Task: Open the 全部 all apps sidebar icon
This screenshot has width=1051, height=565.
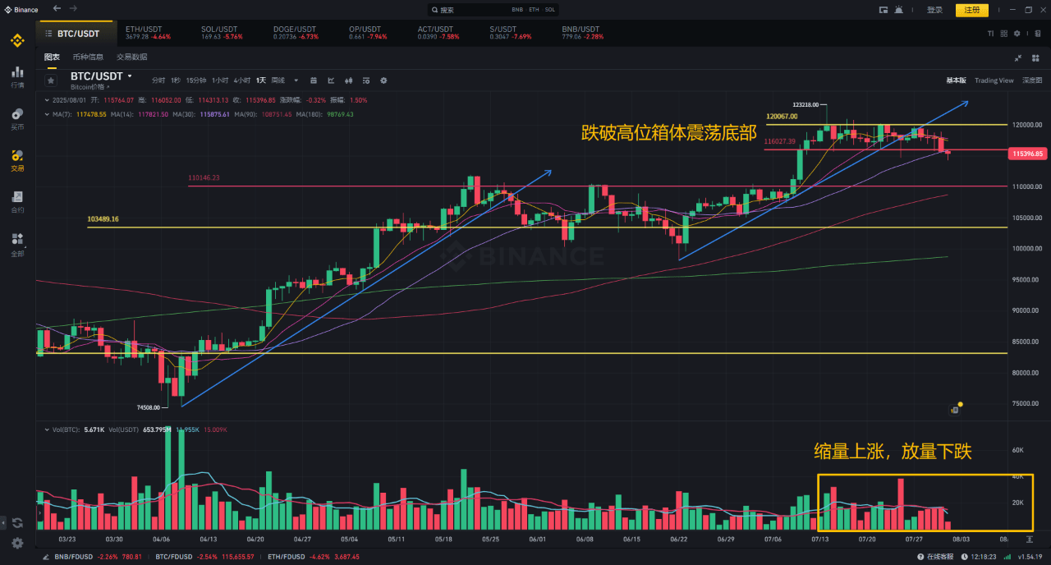Action: click(x=17, y=245)
